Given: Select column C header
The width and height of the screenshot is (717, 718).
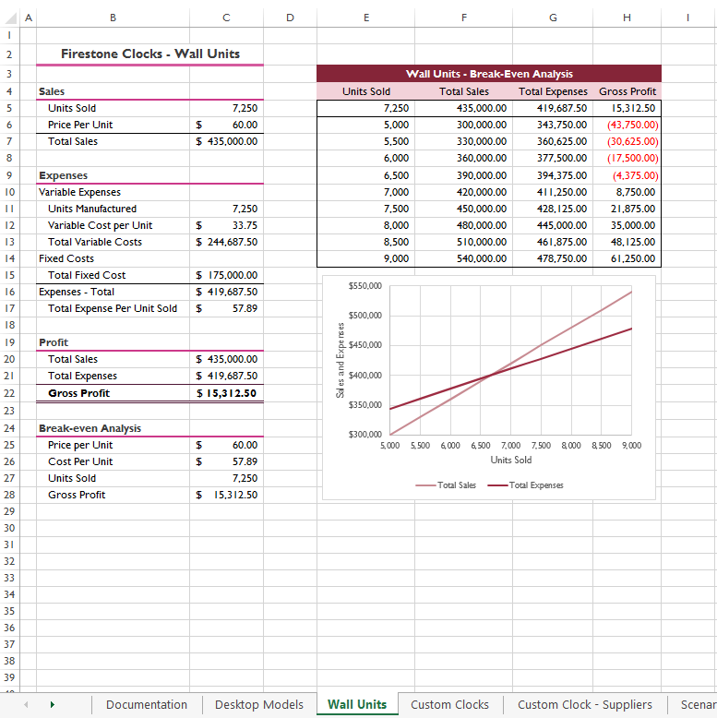Looking at the screenshot, I should pos(226,18).
